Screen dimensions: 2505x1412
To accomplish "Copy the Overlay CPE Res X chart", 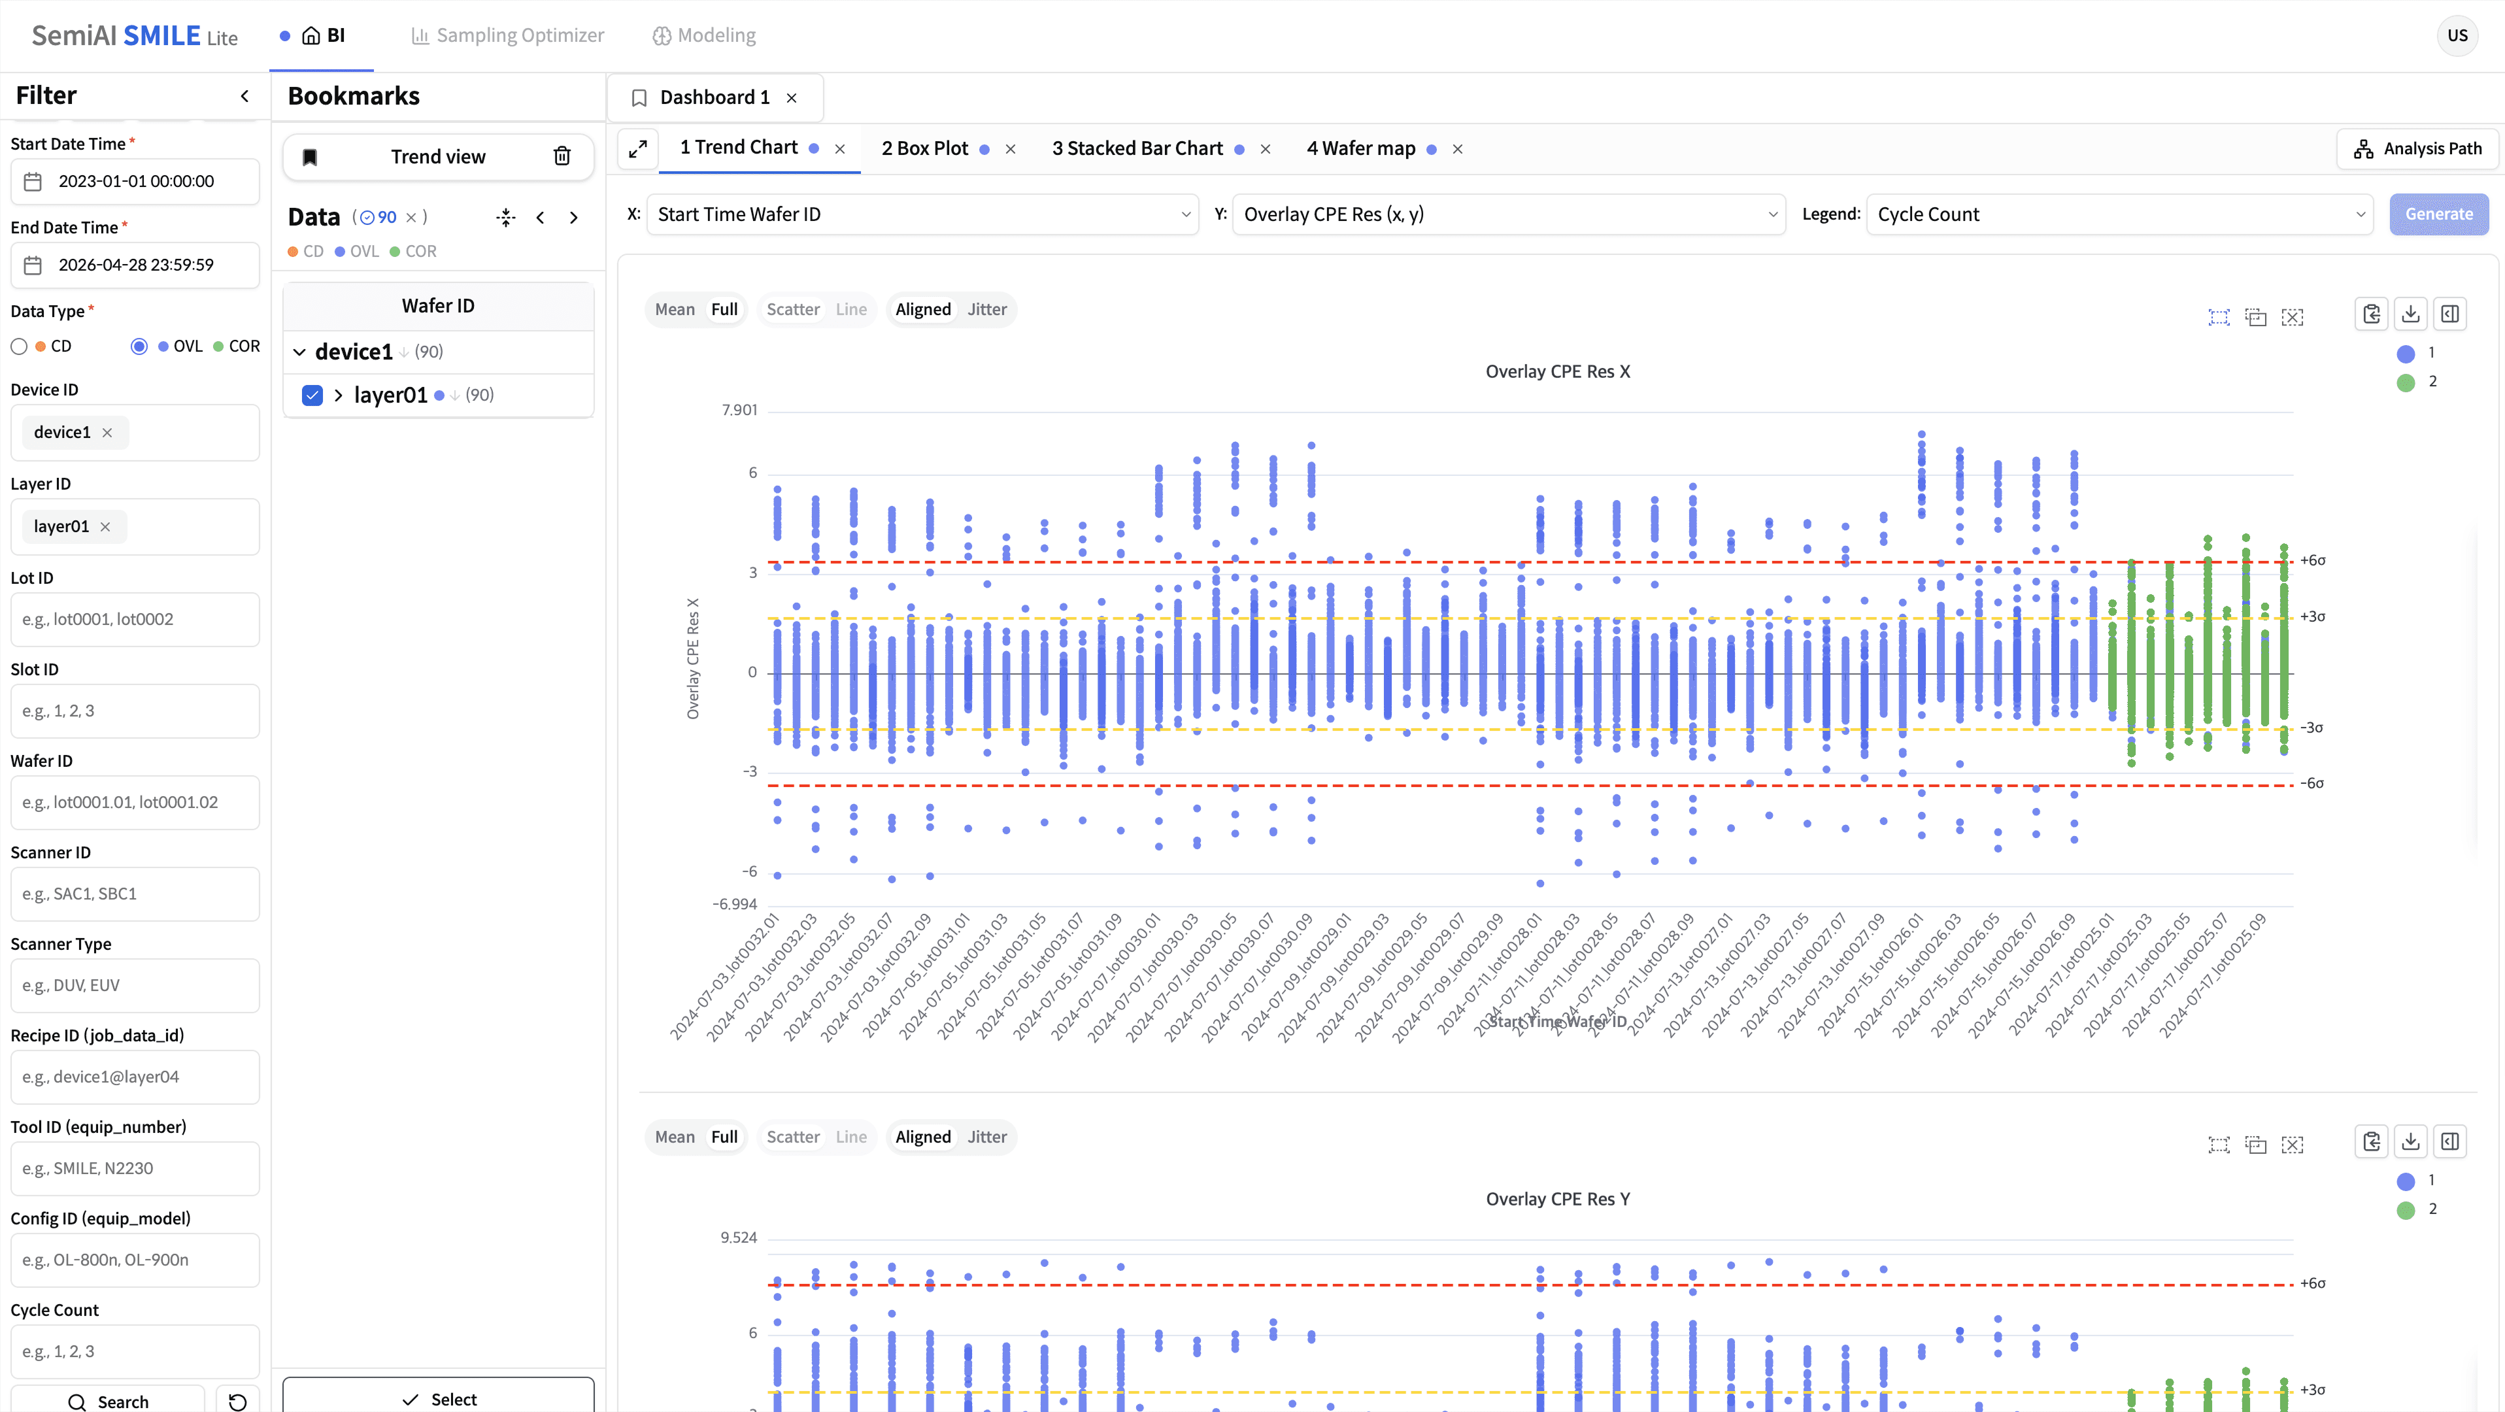I will coord(2372,314).
